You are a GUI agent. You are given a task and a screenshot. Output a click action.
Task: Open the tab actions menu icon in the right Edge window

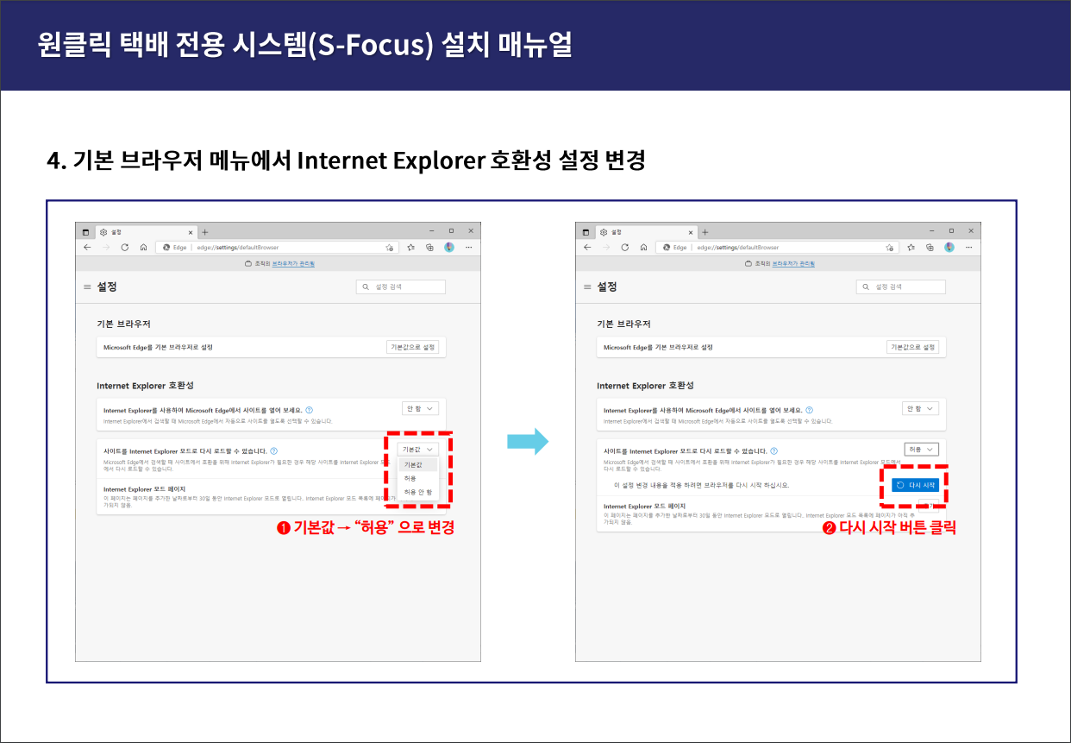coord(586,232)
